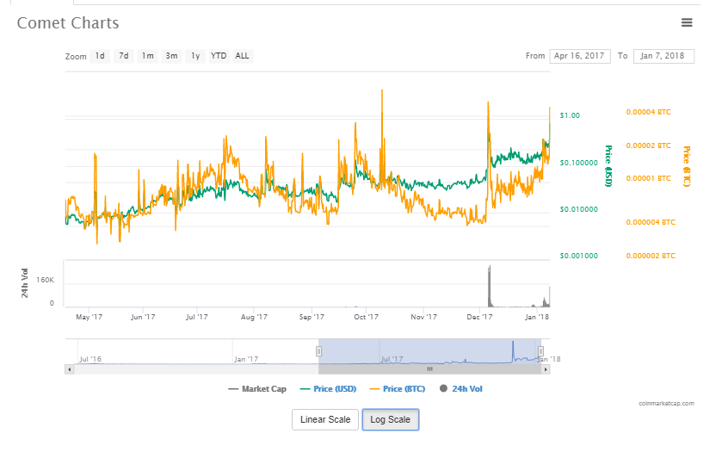Click the Jan '17 navigator label
The height and width of the screenshot is (458, 728).
[x=246, y=359]
